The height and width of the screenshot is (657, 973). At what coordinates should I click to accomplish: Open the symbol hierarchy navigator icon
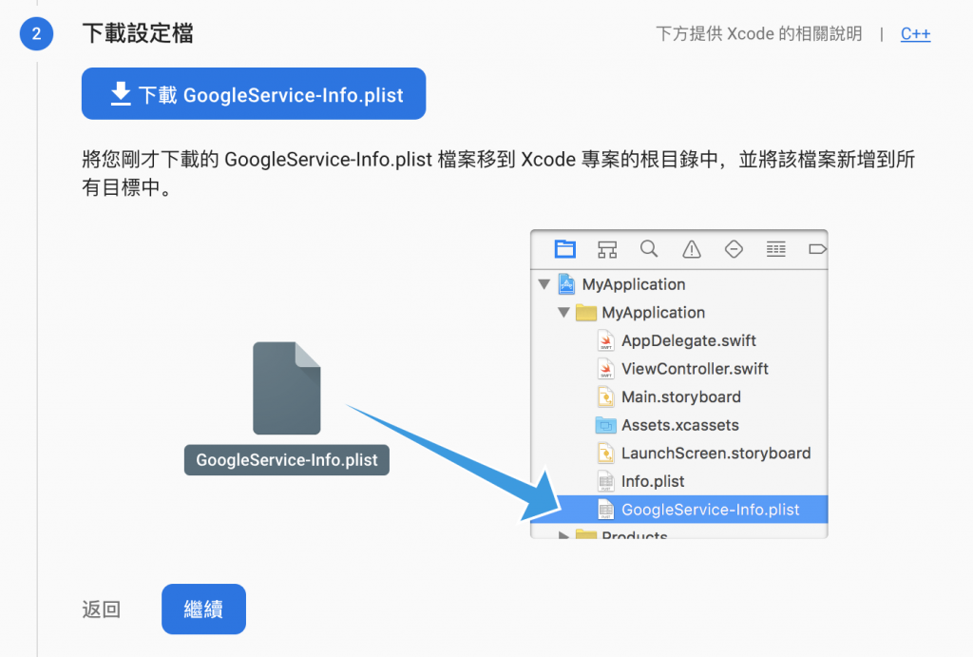pyautogui.click(x=607, y=250)
